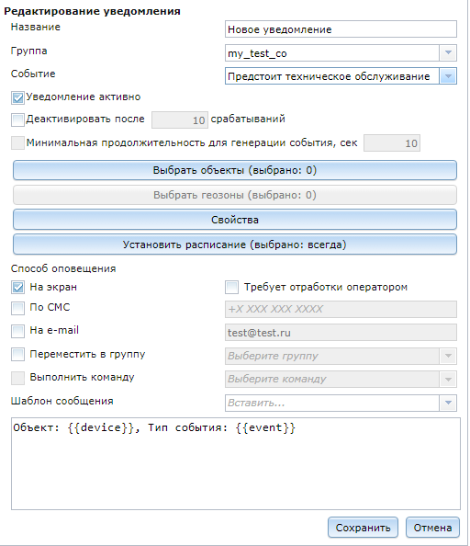Click the срабатываний count field
The width and height of the screenshot is (470, 546).
pyautogui.click(x=180, y=120)
